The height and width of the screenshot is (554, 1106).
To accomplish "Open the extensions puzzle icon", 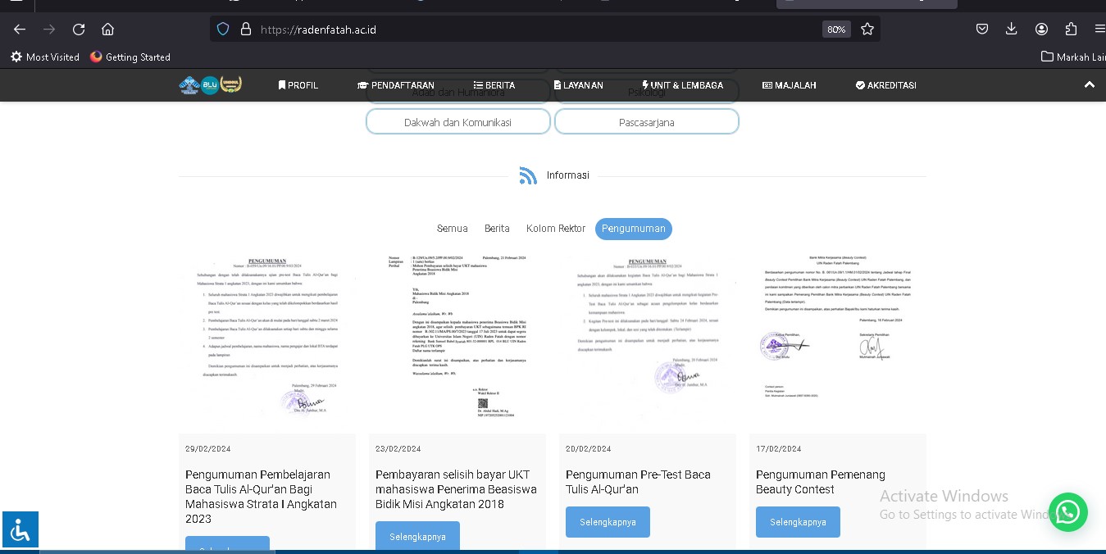I will [x=1071, y=30].
